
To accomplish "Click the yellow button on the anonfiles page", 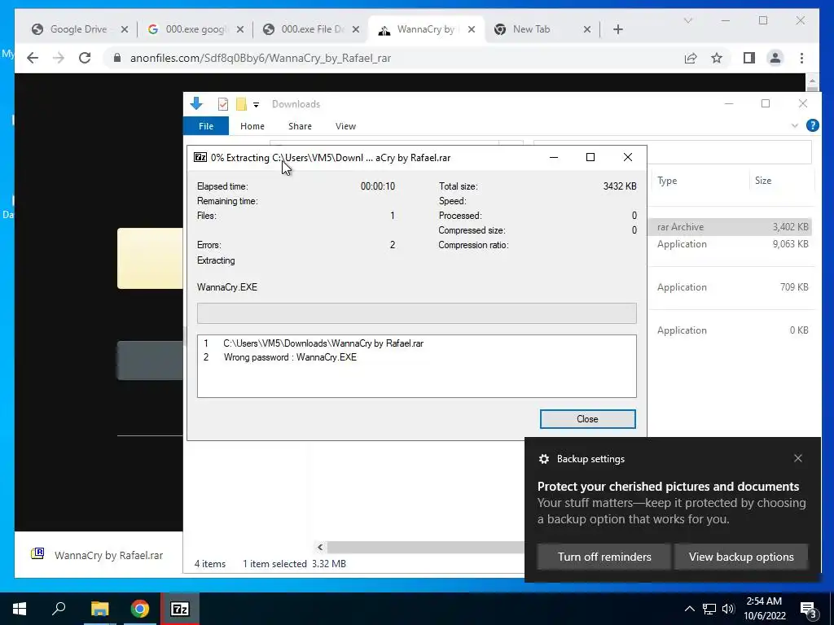I will point(150,258).
